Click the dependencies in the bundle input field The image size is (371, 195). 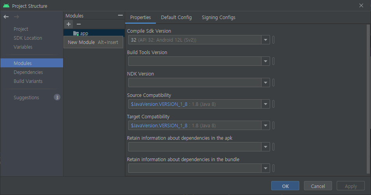(x=195, y=168)
